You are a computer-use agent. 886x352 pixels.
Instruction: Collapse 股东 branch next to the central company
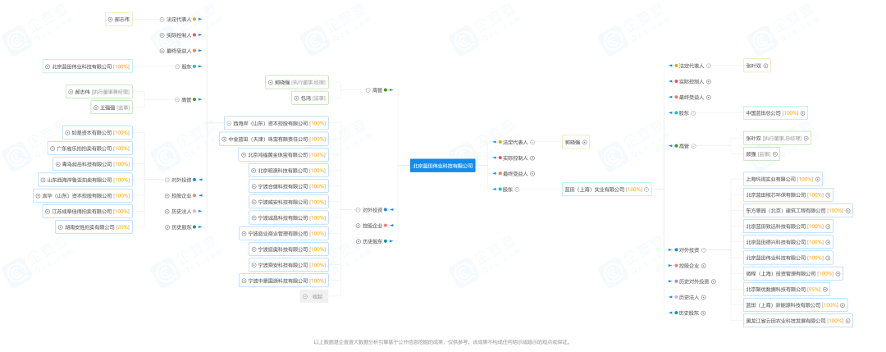517,190
